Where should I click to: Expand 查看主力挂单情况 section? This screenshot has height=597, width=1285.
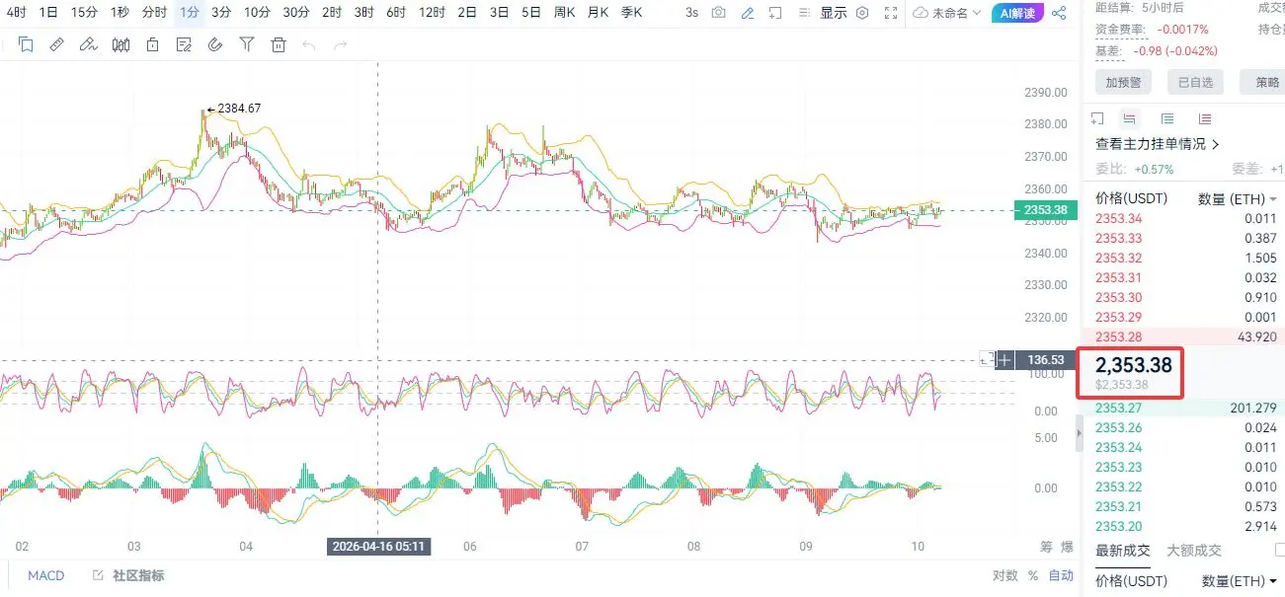tap(1158, 144)
